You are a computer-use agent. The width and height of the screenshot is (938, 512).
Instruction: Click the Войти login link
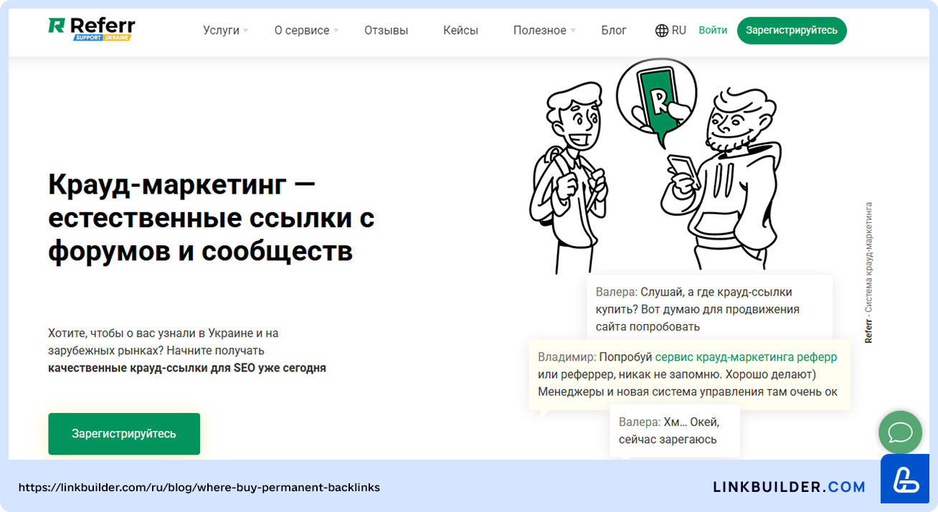click(713, 30)
